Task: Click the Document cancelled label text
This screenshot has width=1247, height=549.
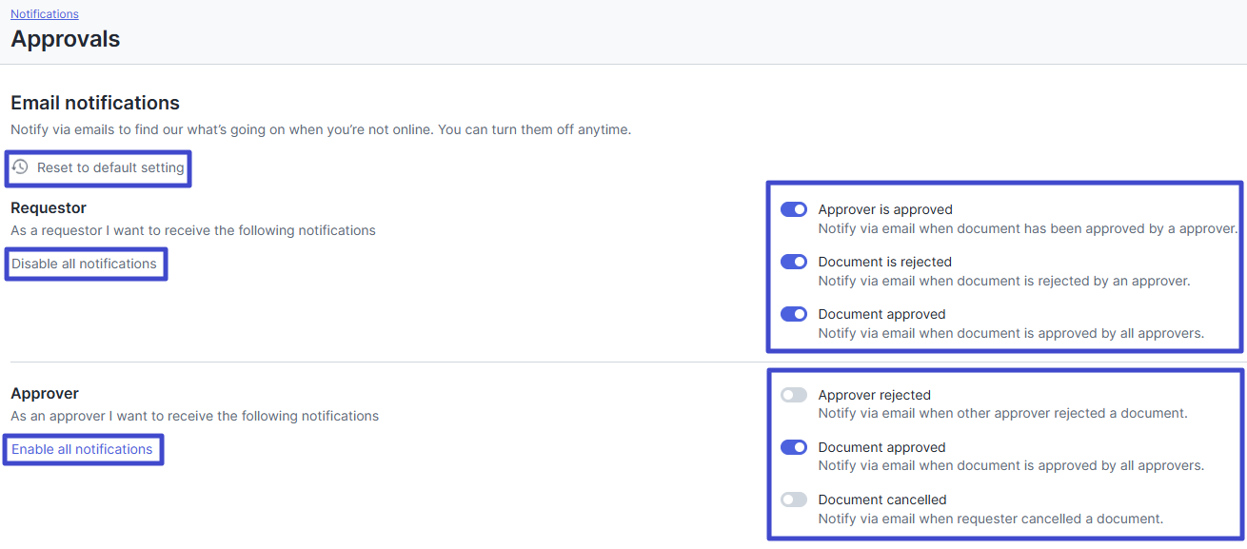Action: click(882, 500)
